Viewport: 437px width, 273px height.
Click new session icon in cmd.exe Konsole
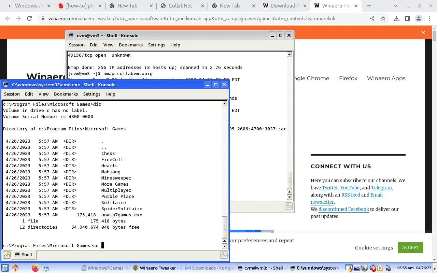(x=7, y=255)
